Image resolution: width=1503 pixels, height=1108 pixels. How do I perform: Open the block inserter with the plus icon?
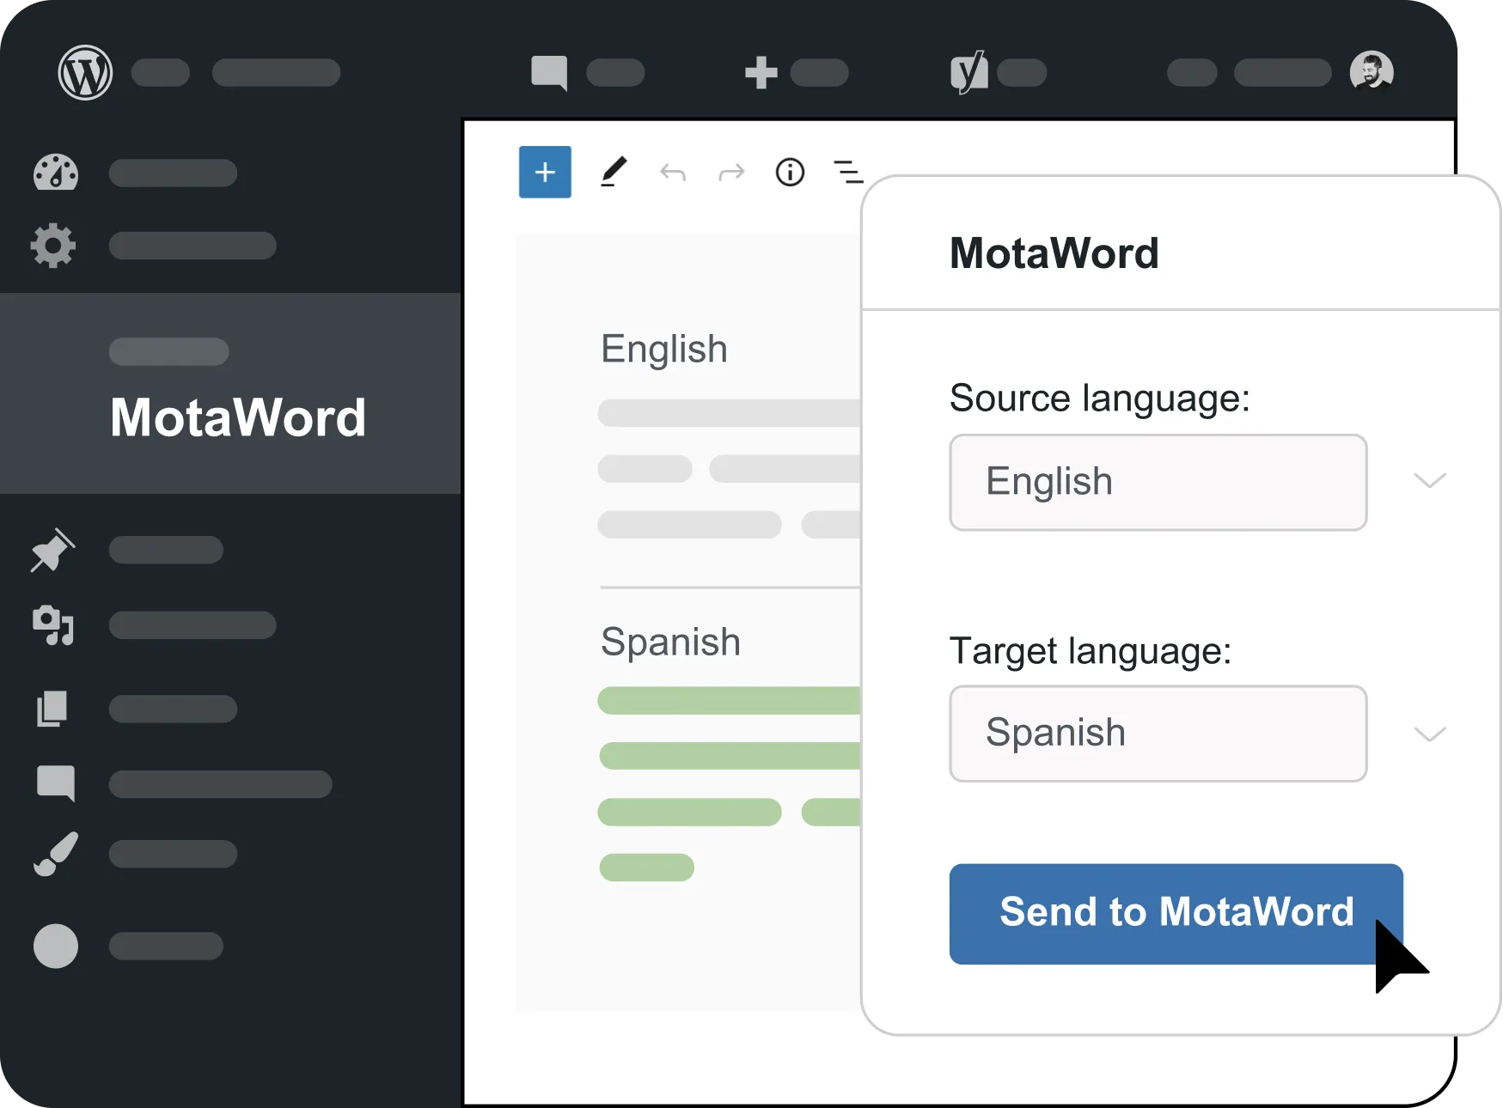click(x=545, y=172)
